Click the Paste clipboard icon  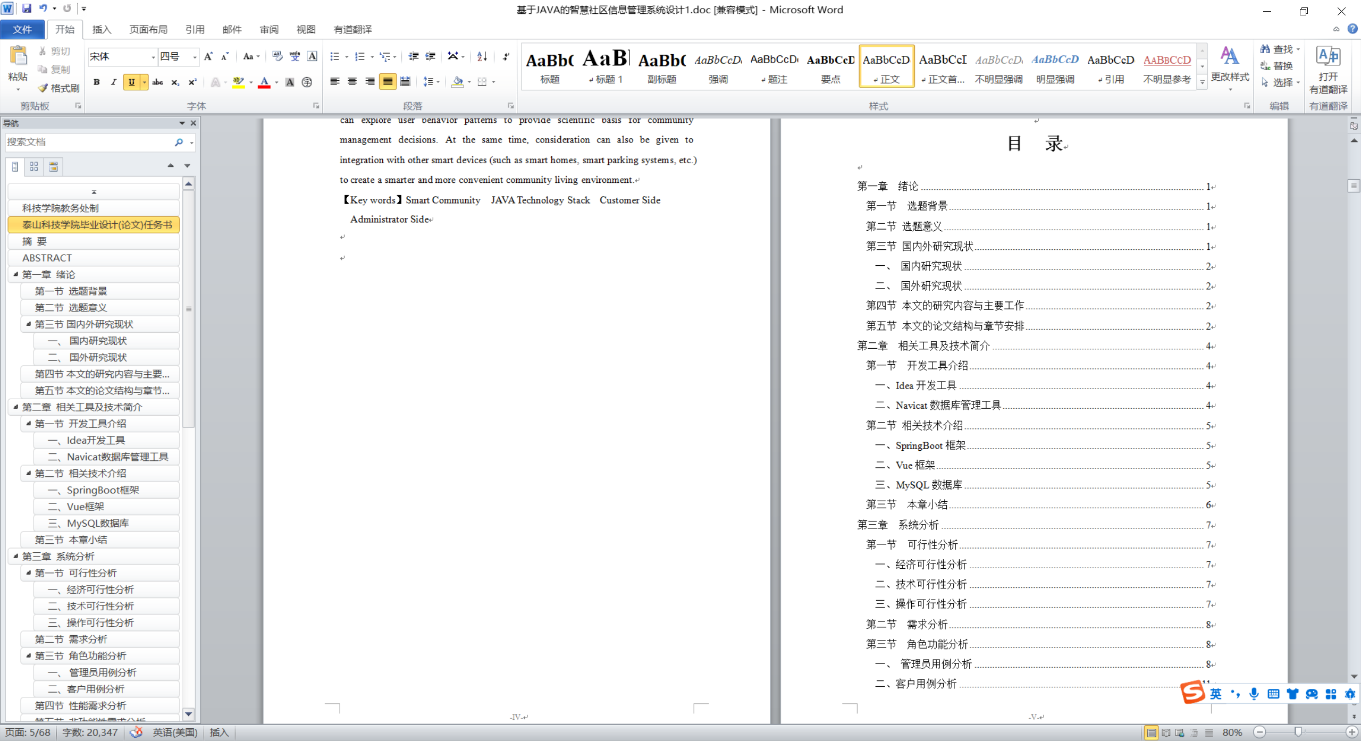point(18,56)
